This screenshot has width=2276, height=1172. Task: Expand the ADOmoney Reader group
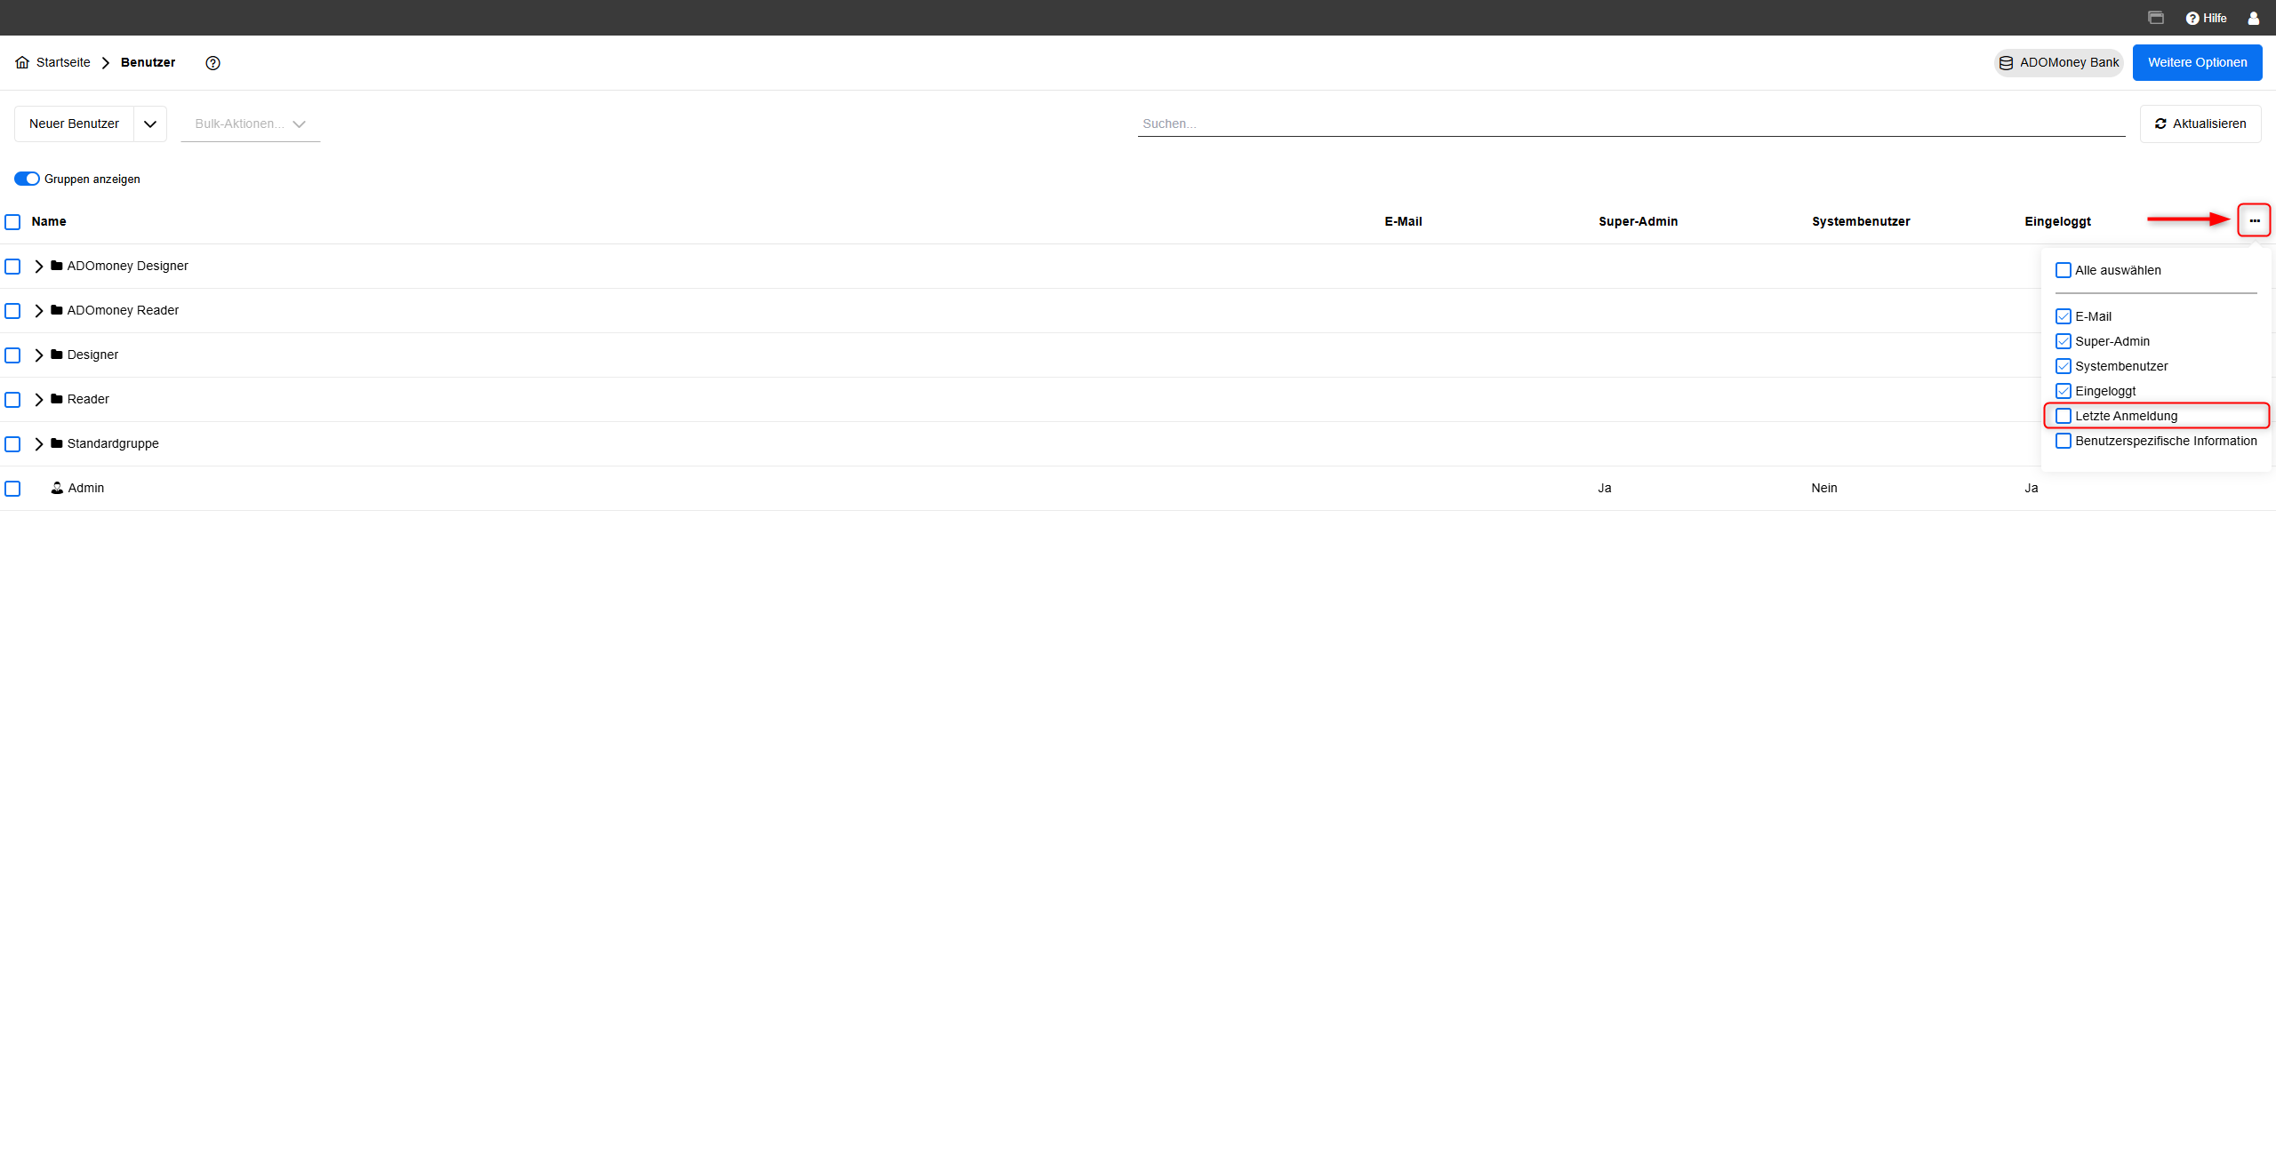tap(39, 310)
